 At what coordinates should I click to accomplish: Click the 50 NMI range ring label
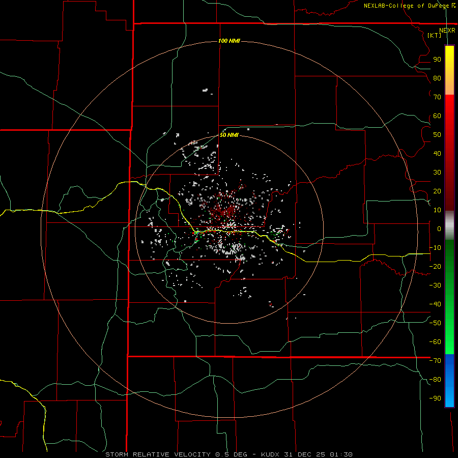229,135
